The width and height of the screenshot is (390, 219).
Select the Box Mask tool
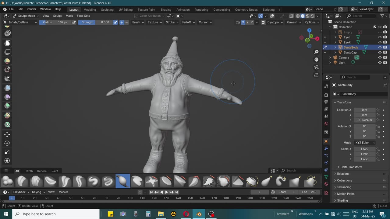click(x=8, y=43)
